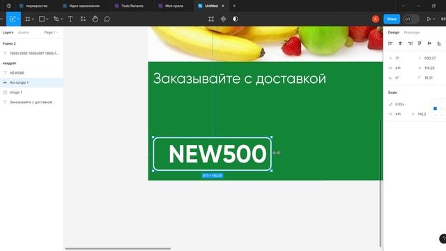446x251 pixels.
Task: Switch to the Todo Rename tab
Action: click(132, 6)
